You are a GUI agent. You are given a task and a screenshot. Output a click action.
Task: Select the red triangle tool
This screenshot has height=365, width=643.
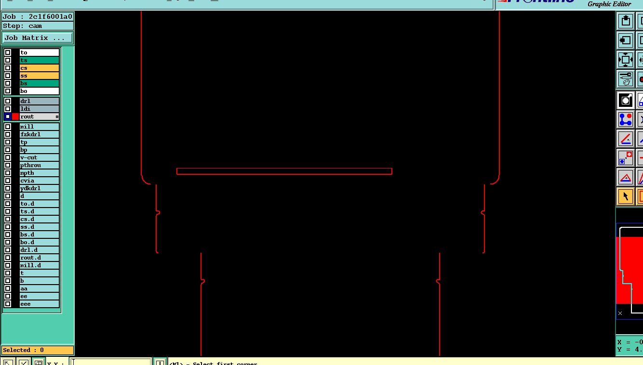625,177
